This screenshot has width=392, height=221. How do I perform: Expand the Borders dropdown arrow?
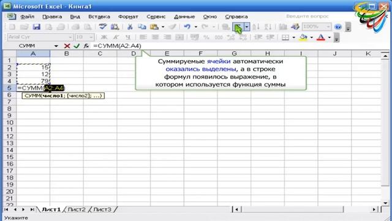293,37
